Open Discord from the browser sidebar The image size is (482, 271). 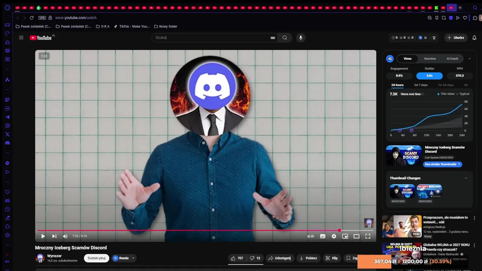(x=7, y=143)
